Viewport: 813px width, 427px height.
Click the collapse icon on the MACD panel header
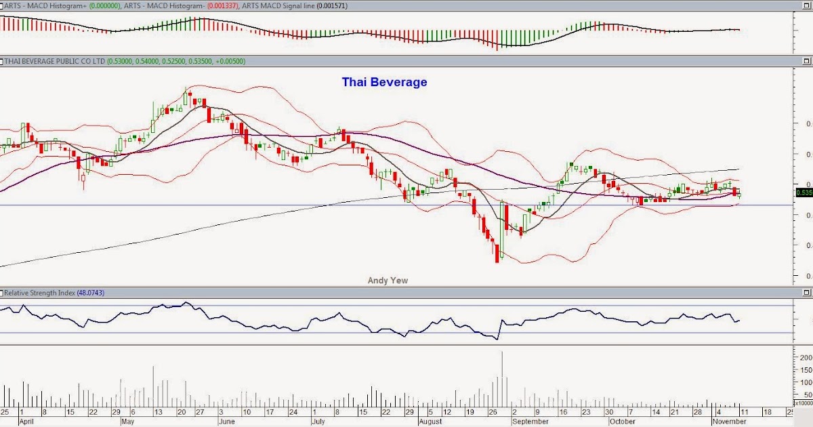3,5
